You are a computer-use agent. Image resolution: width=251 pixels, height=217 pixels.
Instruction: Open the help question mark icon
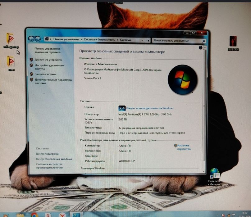200,47
